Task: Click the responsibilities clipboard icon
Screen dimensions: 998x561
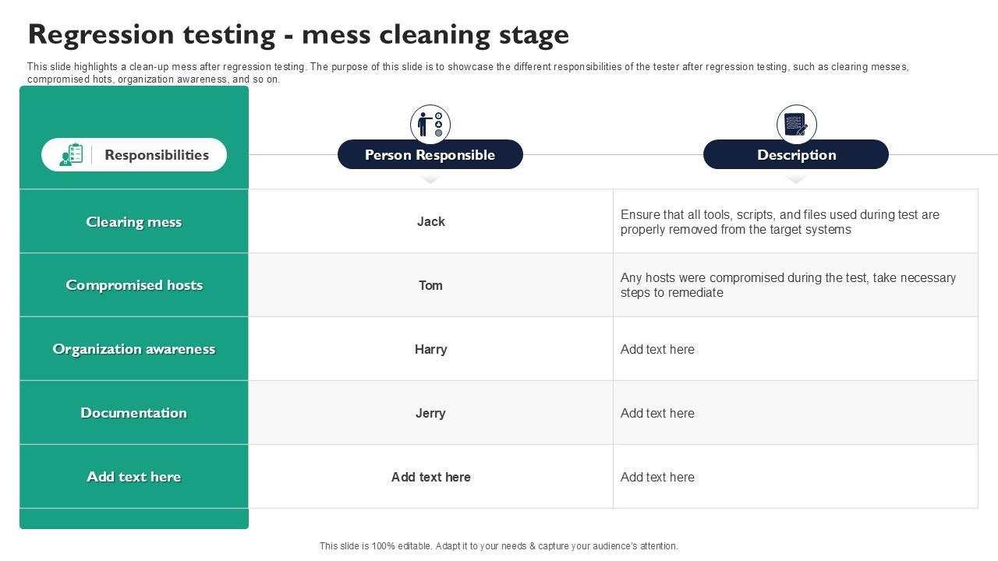Action: pos(72,154)
